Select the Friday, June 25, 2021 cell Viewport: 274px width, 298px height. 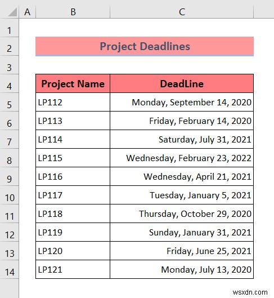click(x=182, y=251)
